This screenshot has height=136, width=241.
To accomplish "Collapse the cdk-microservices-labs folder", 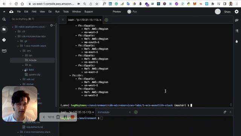I will click(x=15, y=37).
